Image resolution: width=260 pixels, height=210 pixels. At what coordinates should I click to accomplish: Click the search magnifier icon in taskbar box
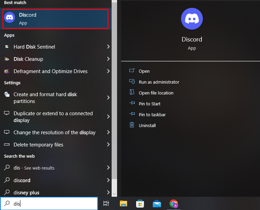point(7,203)
